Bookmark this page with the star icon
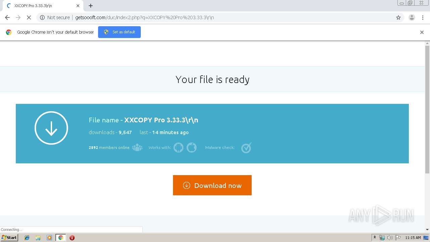The width and height of the screenshot is (430, 242). point(398,17)
